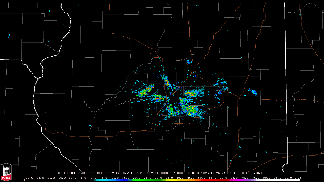
Task: Click the 2025-12-25 21:37 UTC timestamp
Action: click(x=220, y=173)
